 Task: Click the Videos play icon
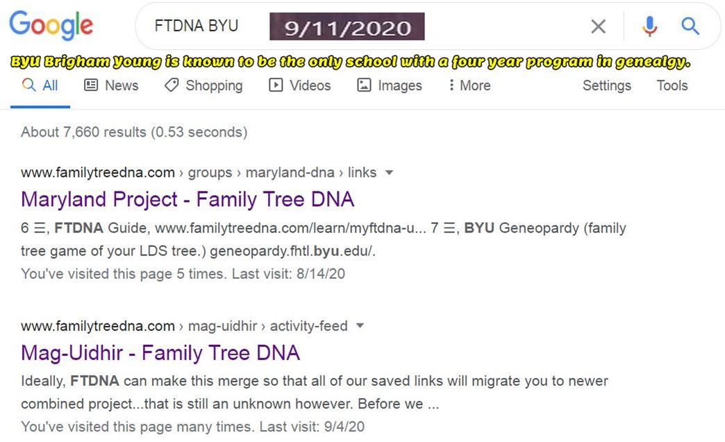coord(276,85)
